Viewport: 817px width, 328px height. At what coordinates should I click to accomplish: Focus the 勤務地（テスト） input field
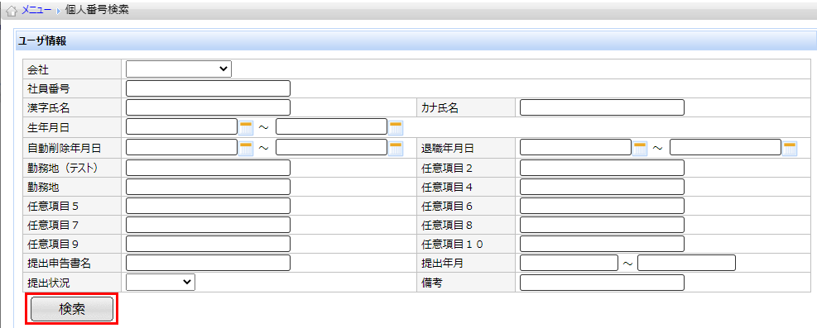pyautogui.click(x=208, y=168)
